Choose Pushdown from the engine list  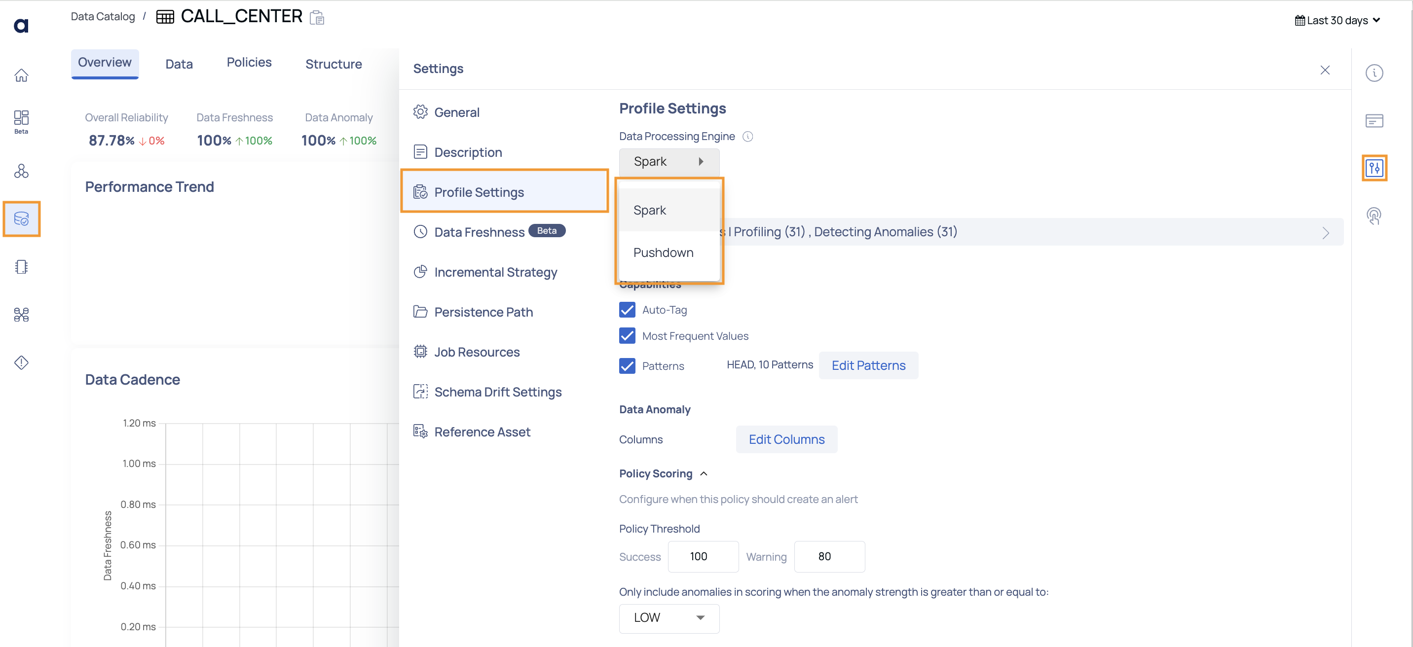tap(669, 253)
